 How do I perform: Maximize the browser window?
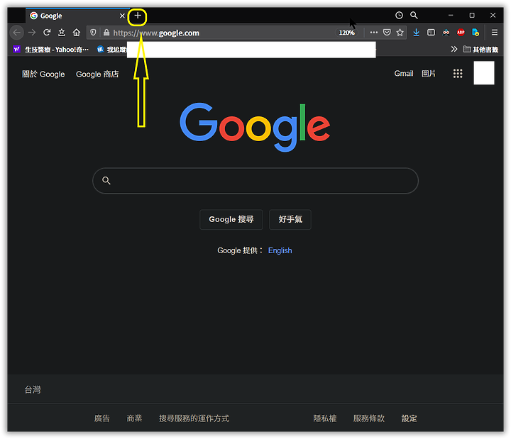coord(472,16)
